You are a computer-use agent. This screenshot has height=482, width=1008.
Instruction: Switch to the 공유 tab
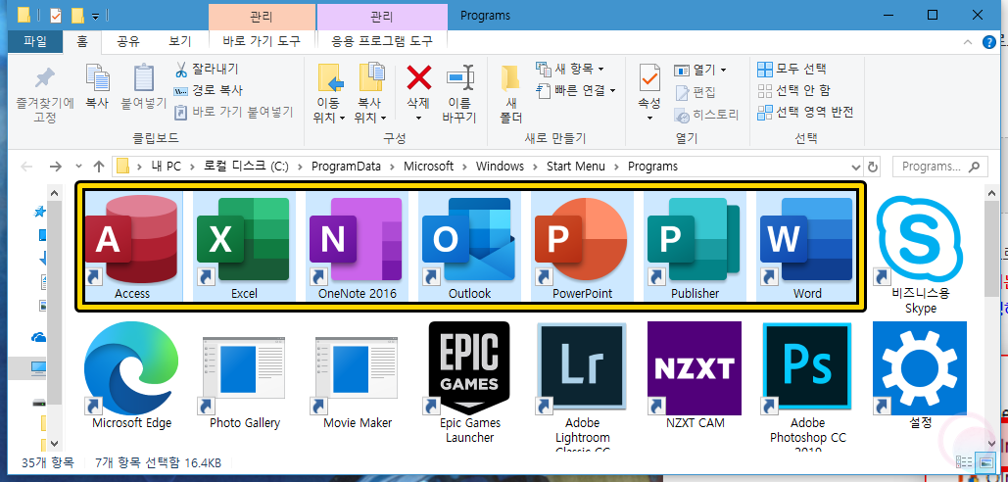(128, 42)
